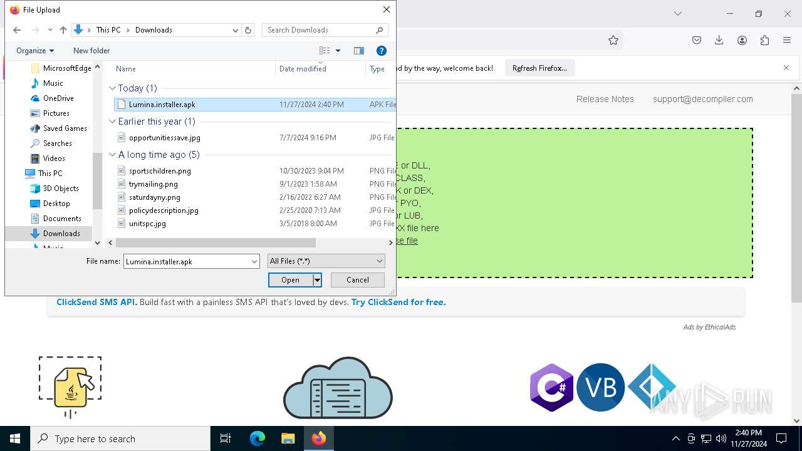Click support@decompiler.com link
Screen dimensions: 802x451
(x=703, y=99)
